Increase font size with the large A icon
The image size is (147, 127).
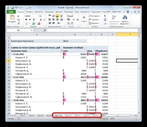(41, 19)
